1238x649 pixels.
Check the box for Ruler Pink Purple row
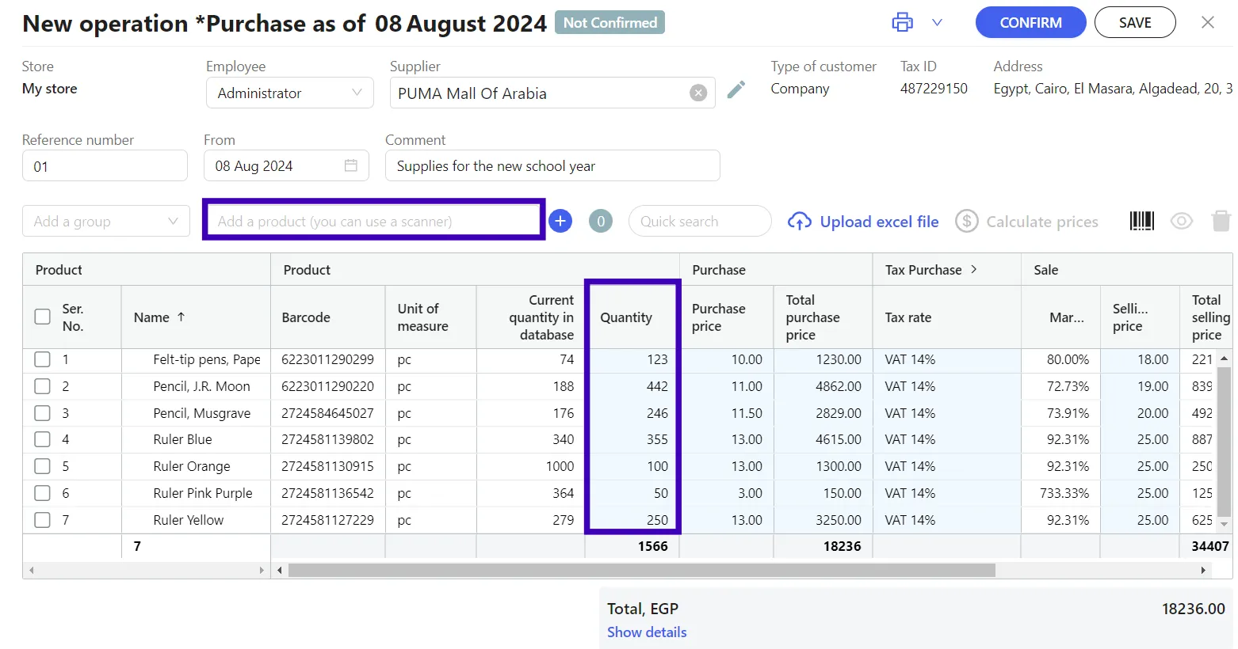click(43, 493)
